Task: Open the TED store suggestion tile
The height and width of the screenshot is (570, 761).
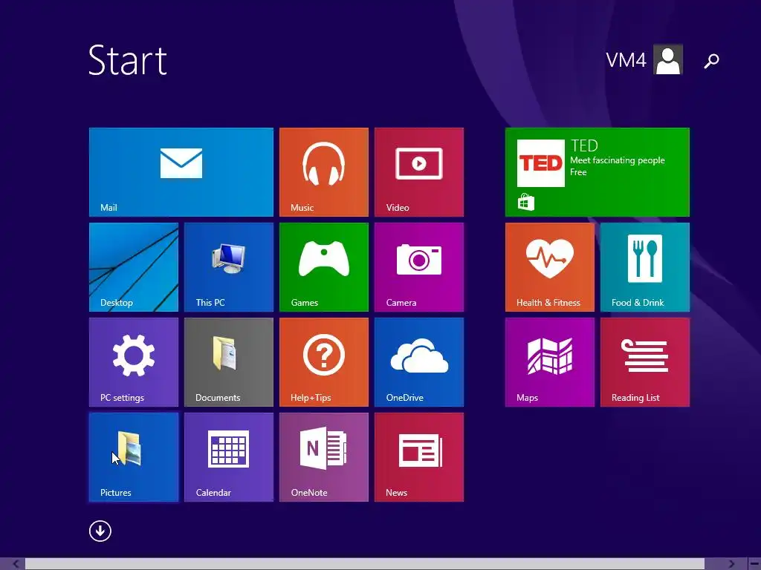Action: (x=597, y=172)
